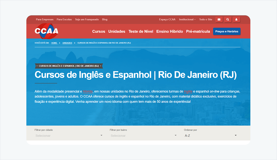Open the Ensino Híbrido menu item
The width and height of the screenshot is (277, 160).
click(x=169, y=31)
